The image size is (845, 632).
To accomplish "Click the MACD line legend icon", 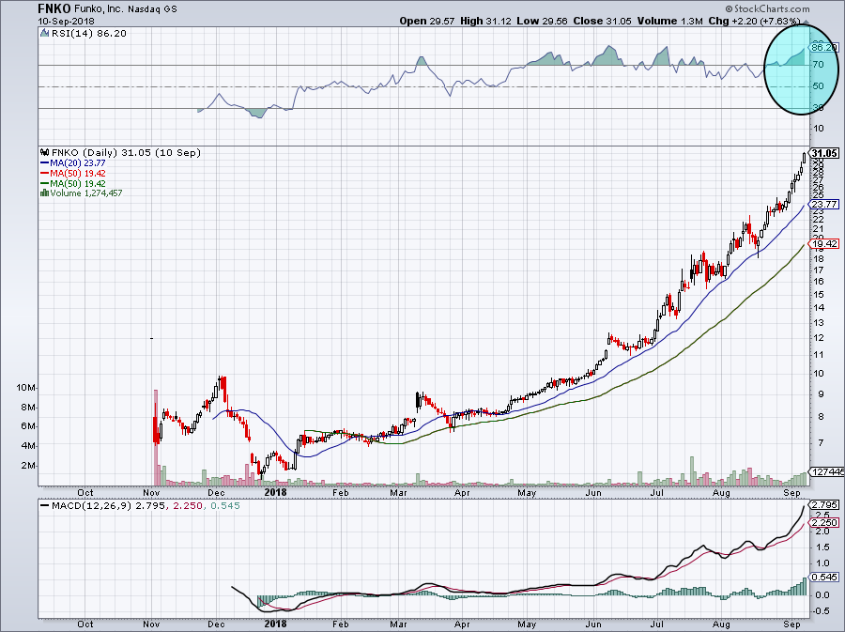I will click(x=45, y=506).
